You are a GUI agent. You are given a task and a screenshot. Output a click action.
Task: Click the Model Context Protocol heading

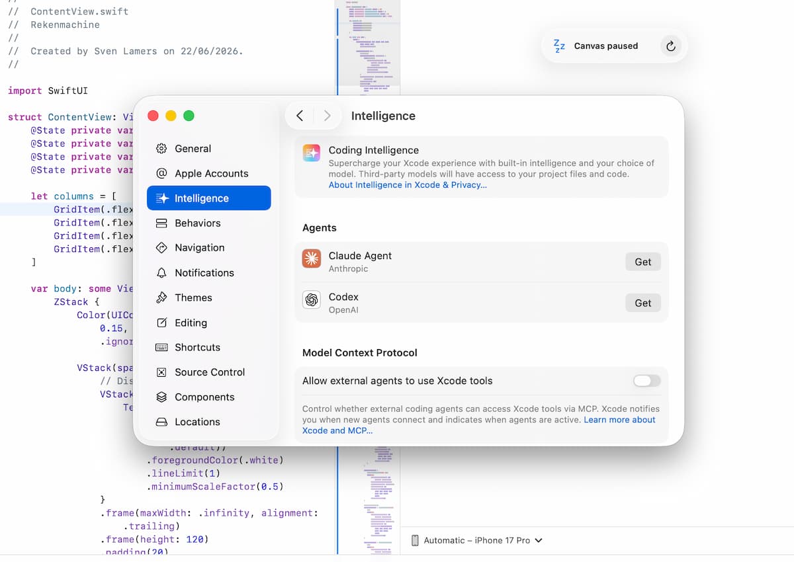click(360, 353)
